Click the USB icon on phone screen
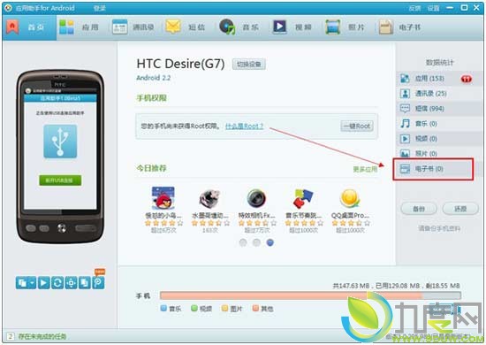Image resolution: width=486 pixels, height=345 pixels. (x=60, y=142)
